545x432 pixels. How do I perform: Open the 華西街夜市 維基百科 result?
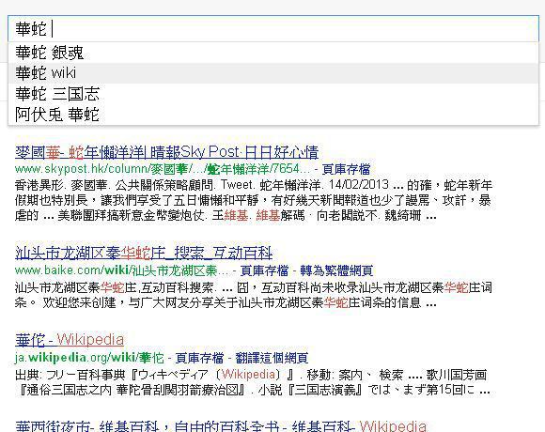tap(221, 426)
